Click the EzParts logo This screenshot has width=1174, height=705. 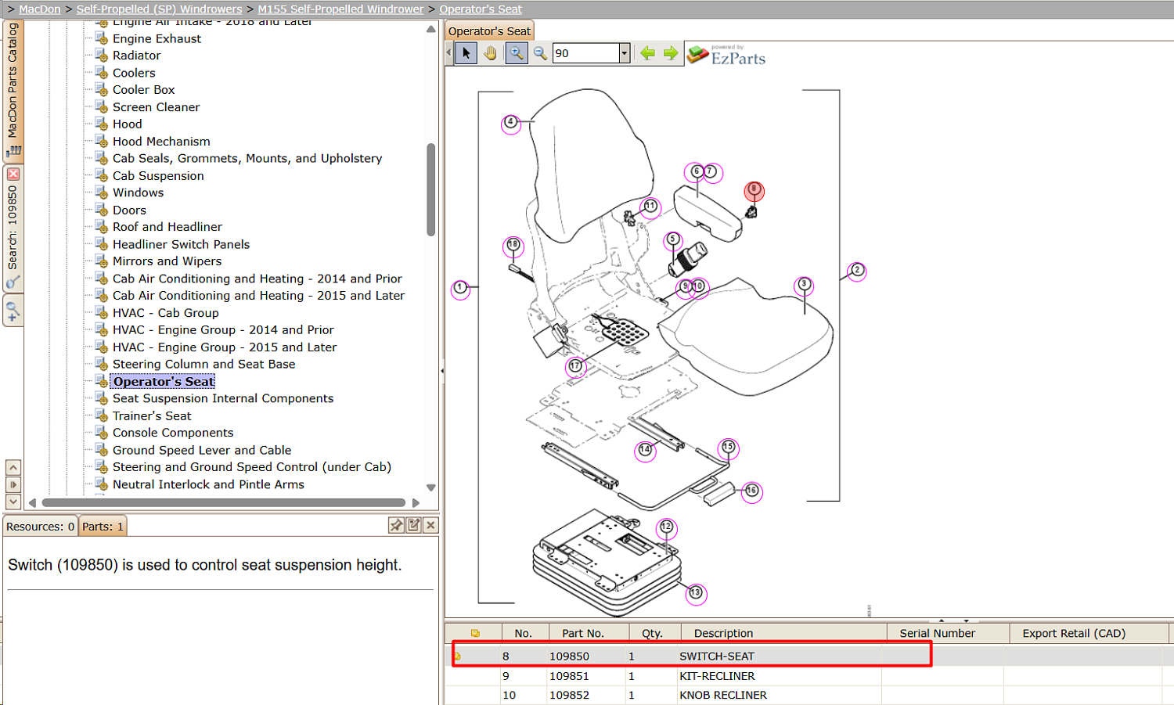point(726,55)
